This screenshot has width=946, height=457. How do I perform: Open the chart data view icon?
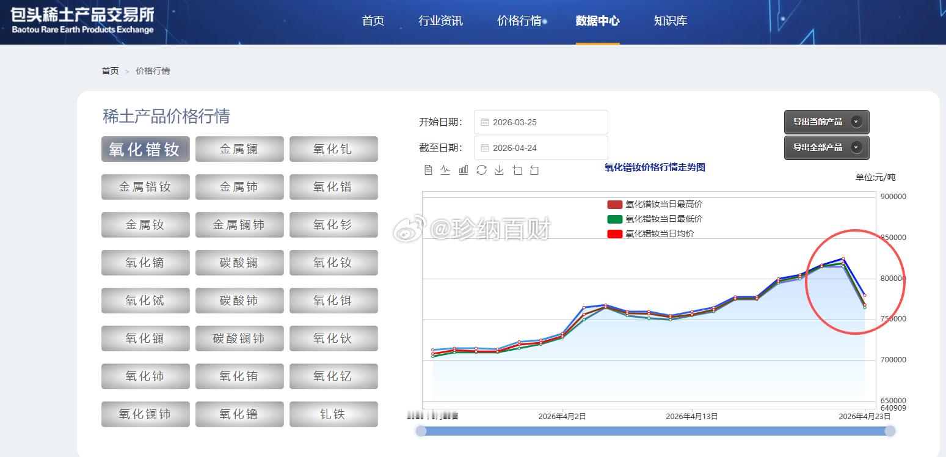(x=428, y=170)
